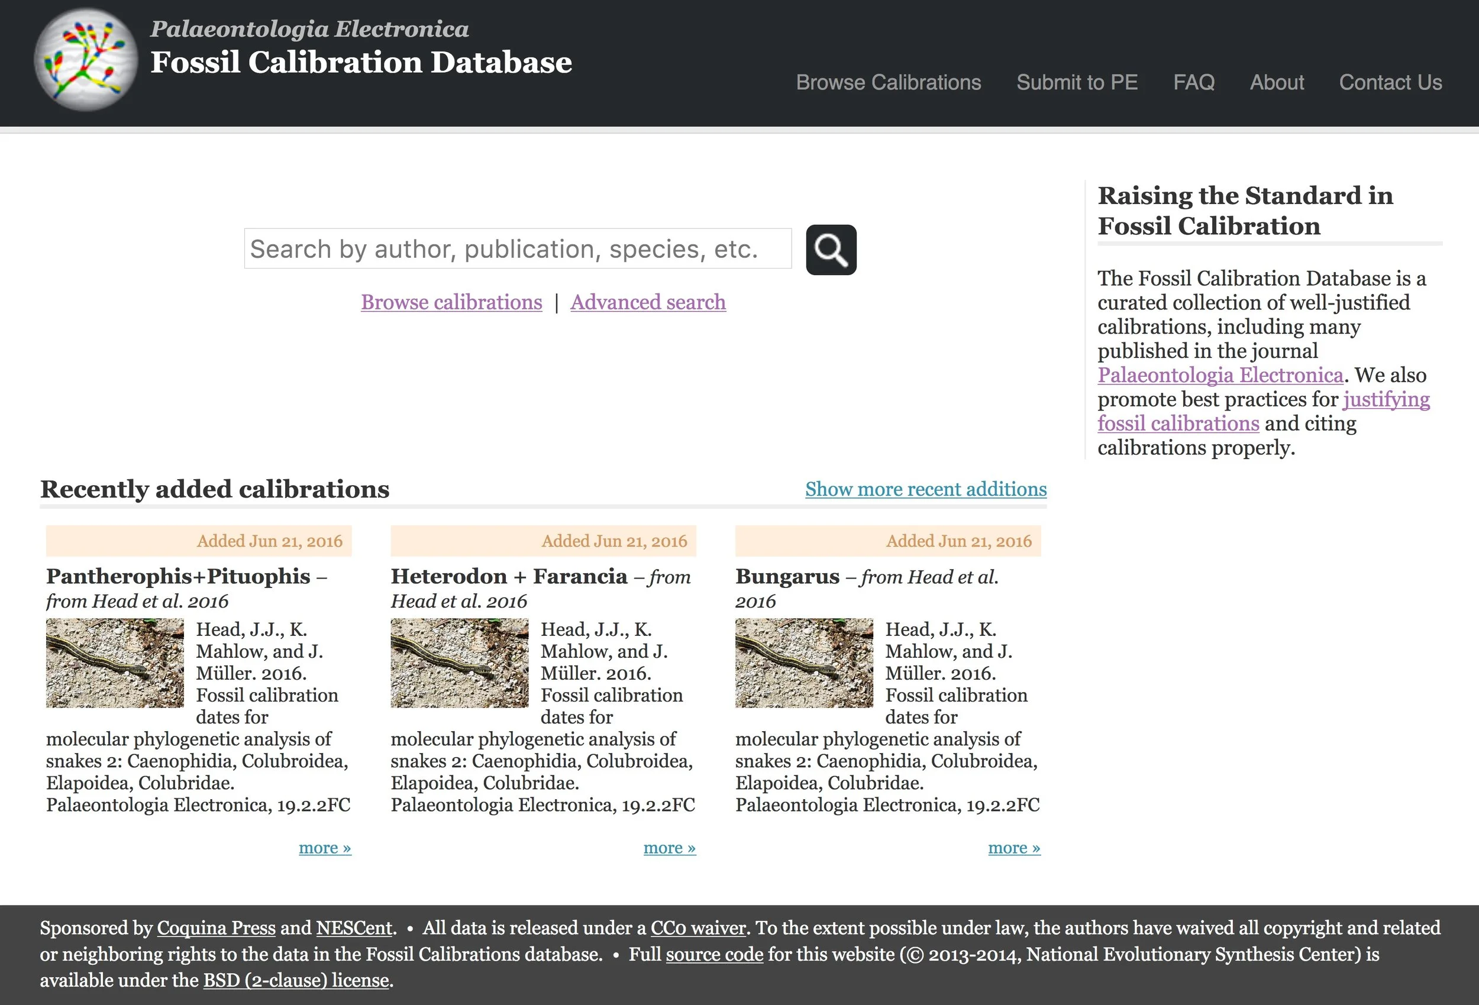This screenshot has width=1479, height=1005.
Task: Open Contact Us in navigation bar
Action: [x=1390, y=82]
